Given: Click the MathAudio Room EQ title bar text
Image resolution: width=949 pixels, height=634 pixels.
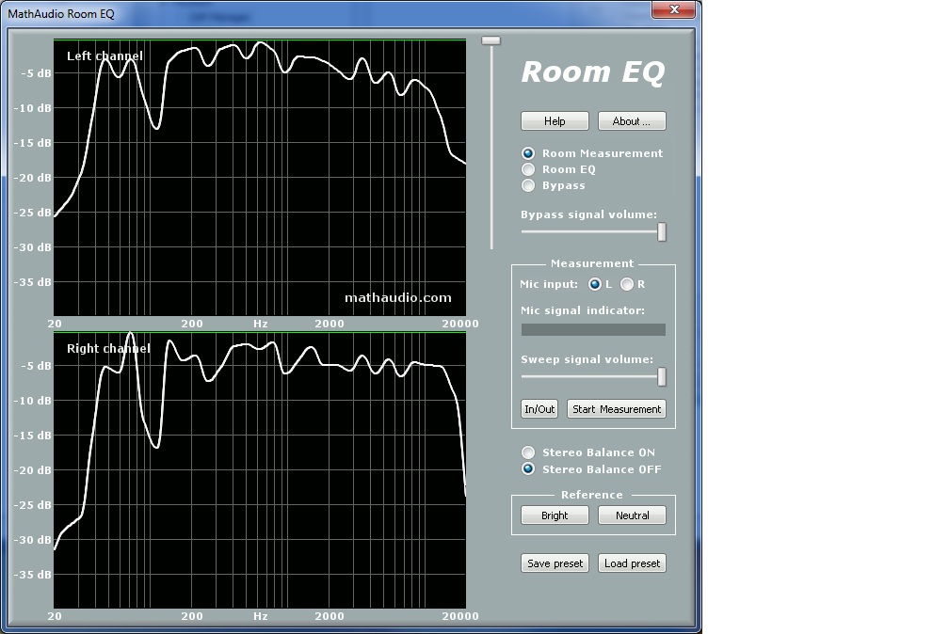Looking at the screenshot, I should click(x=60, y=14).
